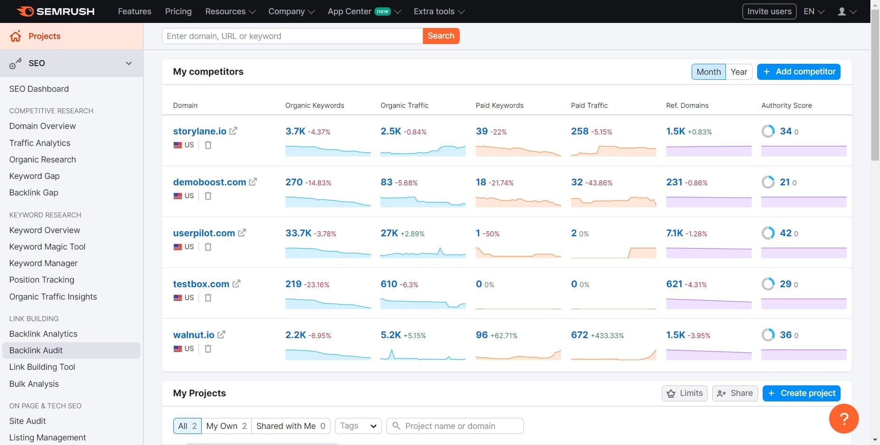880x445 pixels.
Task: Collapse the SEO section with its chevron
Action: click(129, 63)
